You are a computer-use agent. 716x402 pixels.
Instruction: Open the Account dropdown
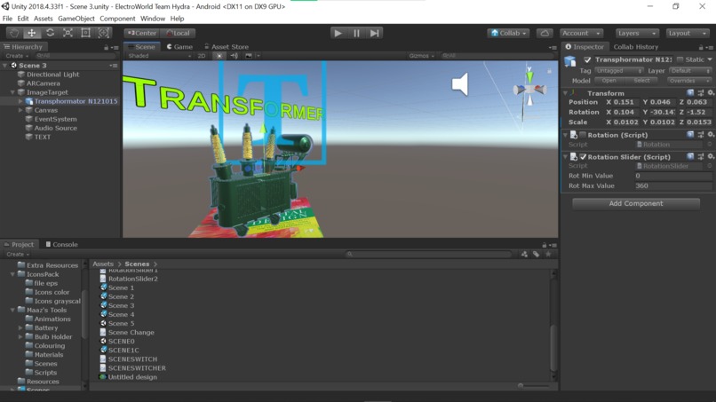click(581, 34)
